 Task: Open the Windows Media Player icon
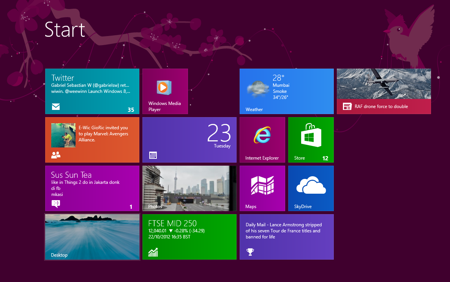click(x=164, y=88)
